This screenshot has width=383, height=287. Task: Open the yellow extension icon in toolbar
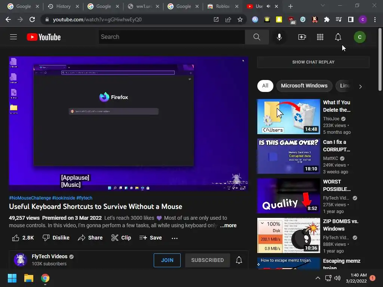tap(279, 19)
